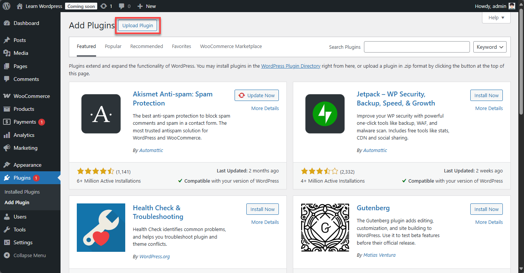Click the Akismet plugin logo thumbnail

point(101,114)
